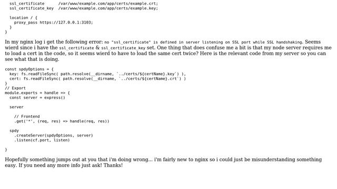Click the .listen(cf.port, listen) line
The height and width of the screenshot is (189, 337).
(x=42, y=140)
